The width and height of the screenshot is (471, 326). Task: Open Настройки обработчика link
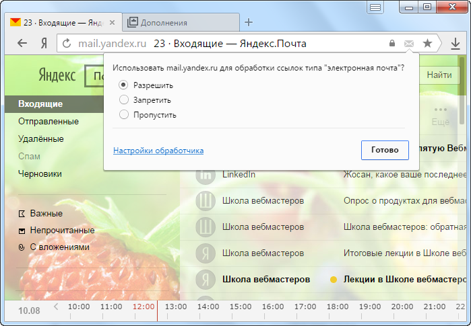[x=158, y=151]
